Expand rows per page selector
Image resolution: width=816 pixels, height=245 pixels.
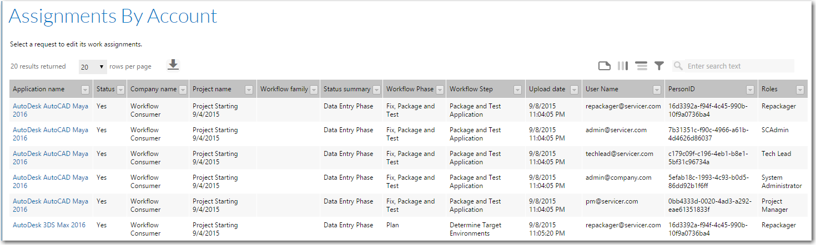pyautogui.click(x=93, y=66)
